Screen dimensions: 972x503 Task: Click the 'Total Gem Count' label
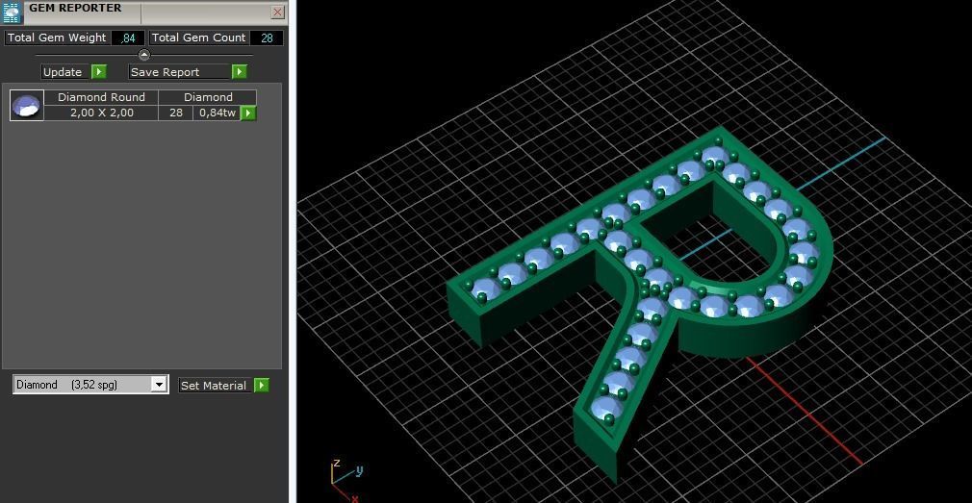[199, 38]
